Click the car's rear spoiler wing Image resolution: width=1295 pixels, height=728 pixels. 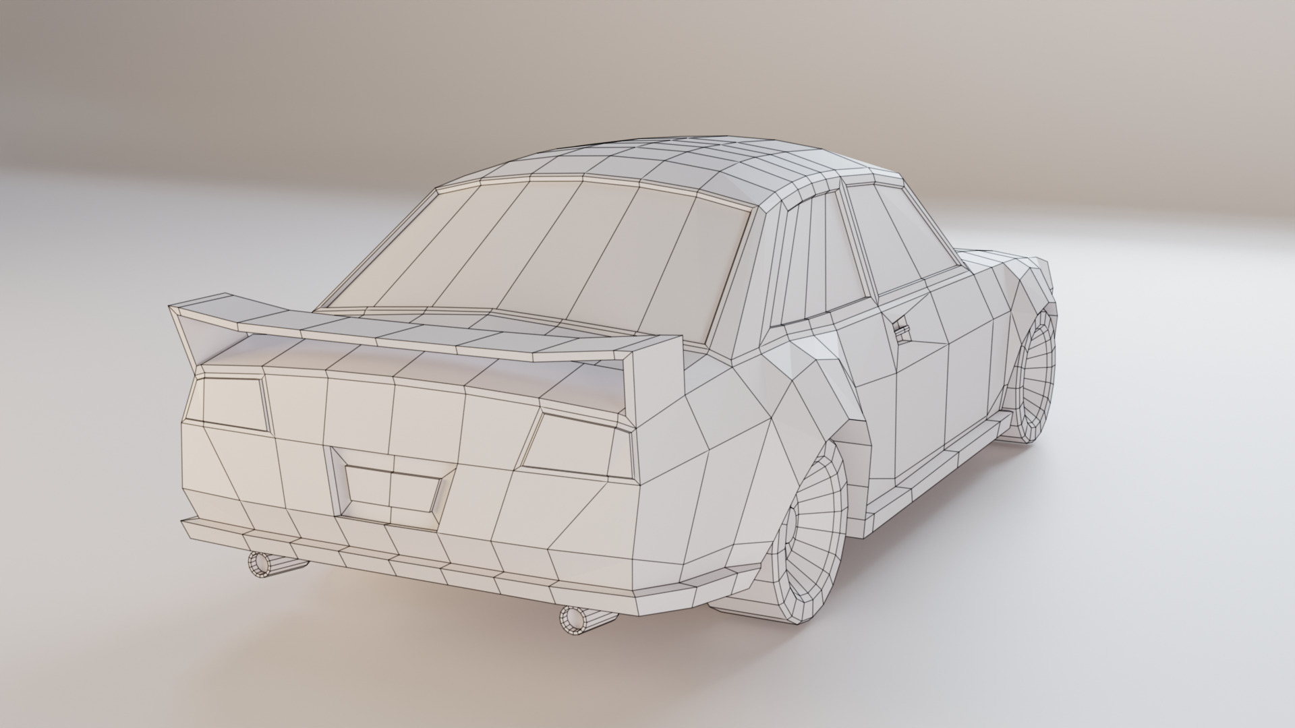(425, 335)
